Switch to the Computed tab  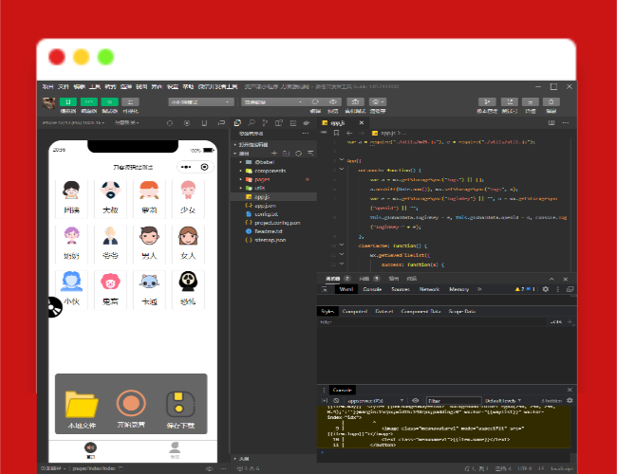tap(355, 311)
